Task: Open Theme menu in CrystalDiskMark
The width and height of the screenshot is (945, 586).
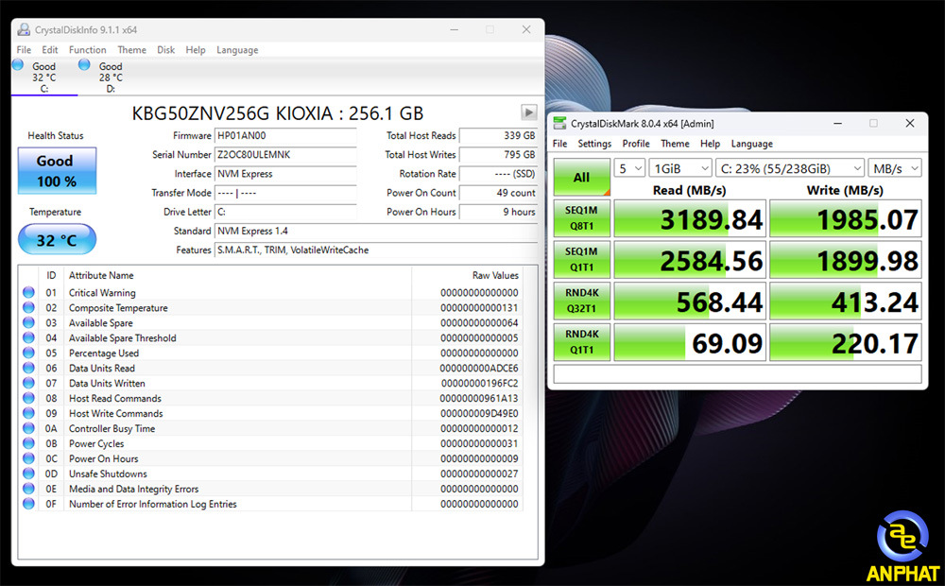Action: [675, 144]
